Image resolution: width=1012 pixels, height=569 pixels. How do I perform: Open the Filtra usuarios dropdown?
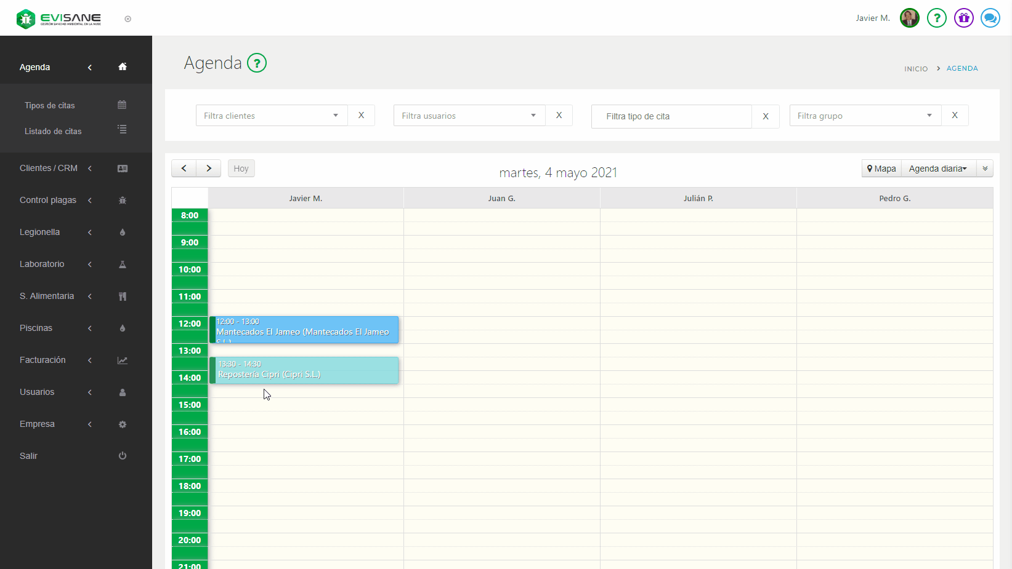469,116
